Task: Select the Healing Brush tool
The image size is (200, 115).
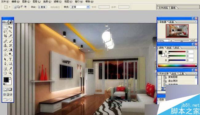Action: click(5, 41)
